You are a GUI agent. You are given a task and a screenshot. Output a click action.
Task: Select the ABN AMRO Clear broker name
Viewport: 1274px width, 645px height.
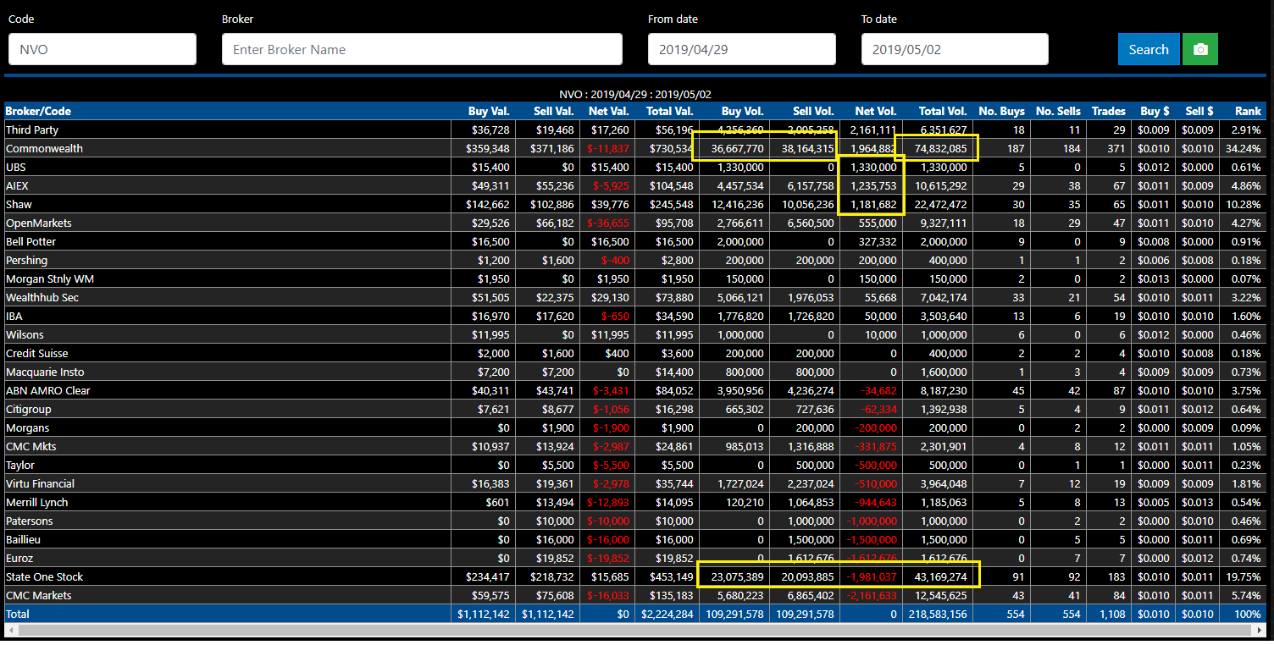48,390
